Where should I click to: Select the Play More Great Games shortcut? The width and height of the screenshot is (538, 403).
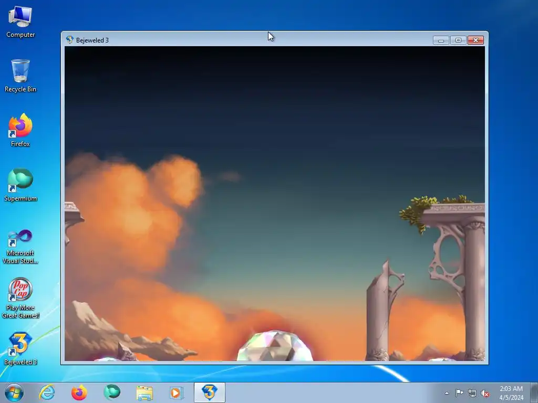pos(20,298)
